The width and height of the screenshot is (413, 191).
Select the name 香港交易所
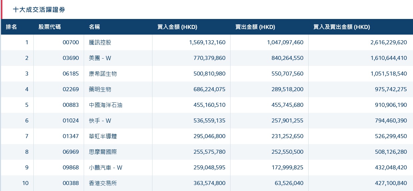point(103,183)
